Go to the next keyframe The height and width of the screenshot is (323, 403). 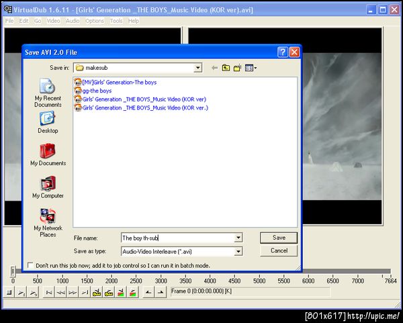click(109, 292)
